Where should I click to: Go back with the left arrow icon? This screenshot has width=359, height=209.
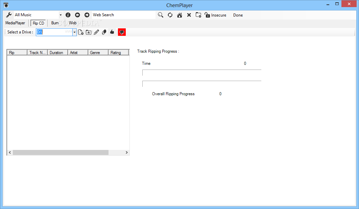point(77,15)
